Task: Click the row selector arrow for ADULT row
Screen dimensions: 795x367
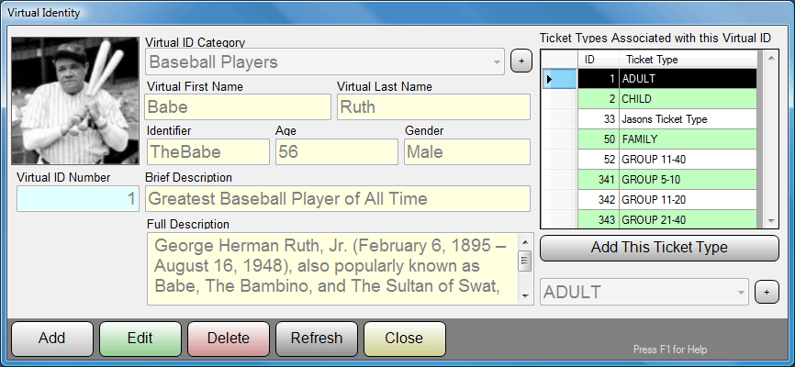Action: tap(559, 79)
